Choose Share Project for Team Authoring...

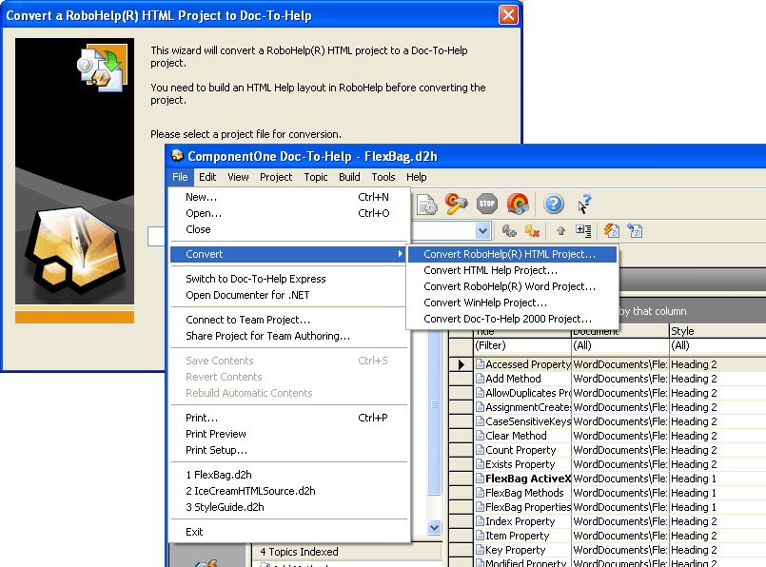288,336
